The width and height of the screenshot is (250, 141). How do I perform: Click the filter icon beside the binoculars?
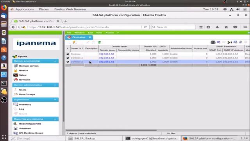(219, 42)
